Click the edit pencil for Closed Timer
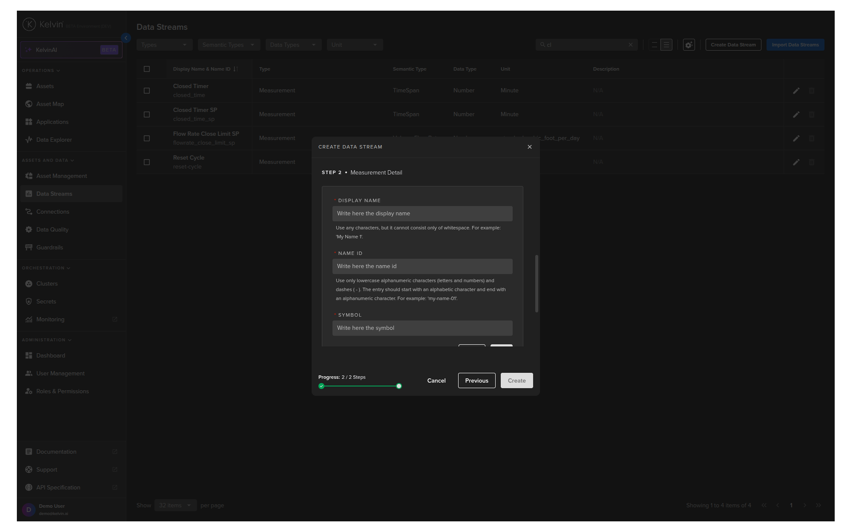The width and height of the screenshot is (852, 532). click(796, 90)
